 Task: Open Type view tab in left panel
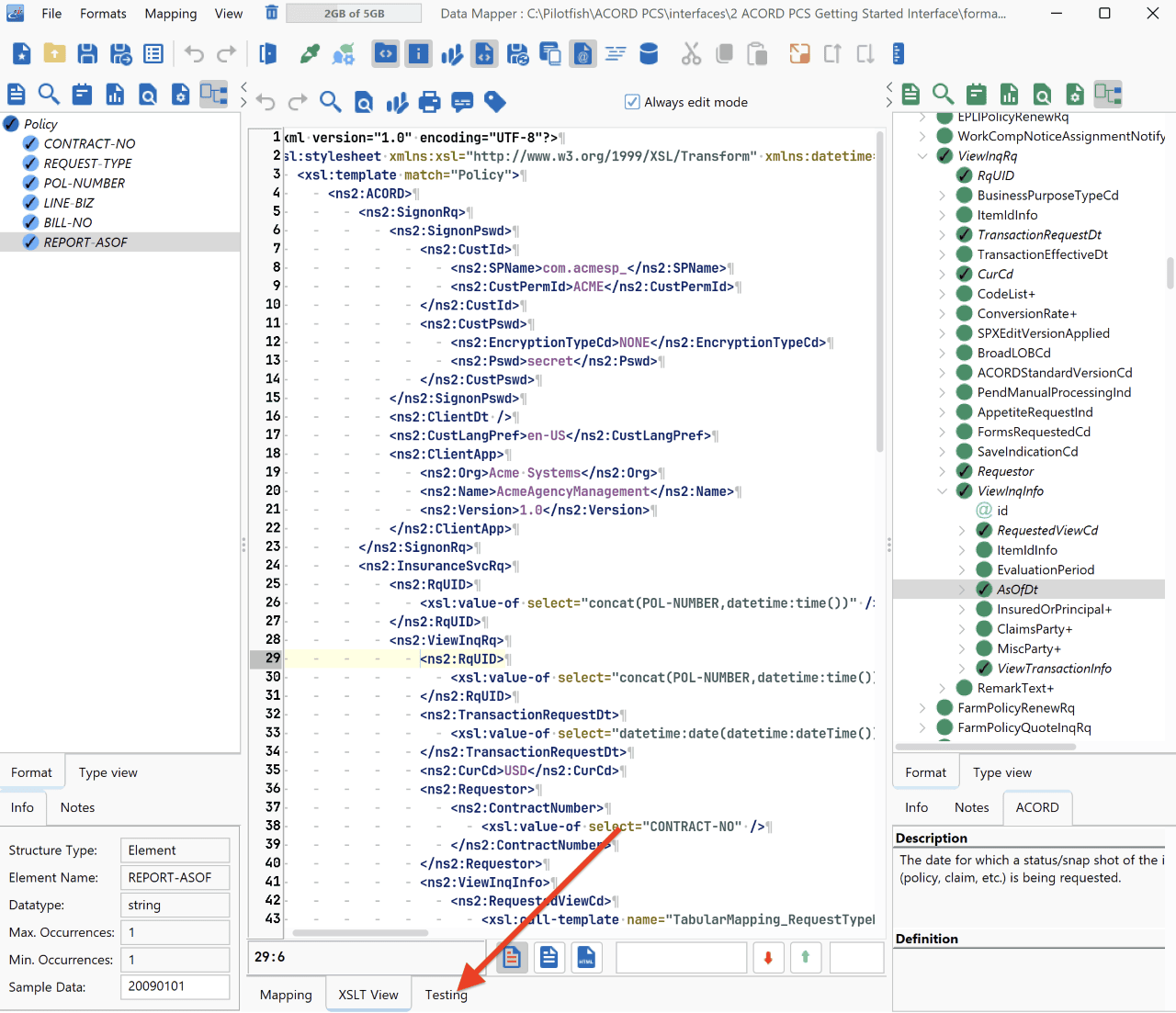click(108, 772)
